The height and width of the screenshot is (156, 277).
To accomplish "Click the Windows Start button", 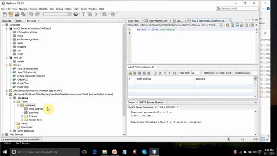I will tap(5, 152).
